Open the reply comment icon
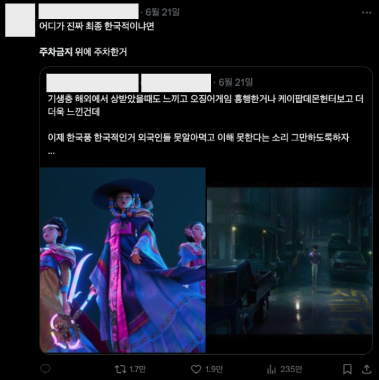379x380 pixels. [x=45, y=369]
